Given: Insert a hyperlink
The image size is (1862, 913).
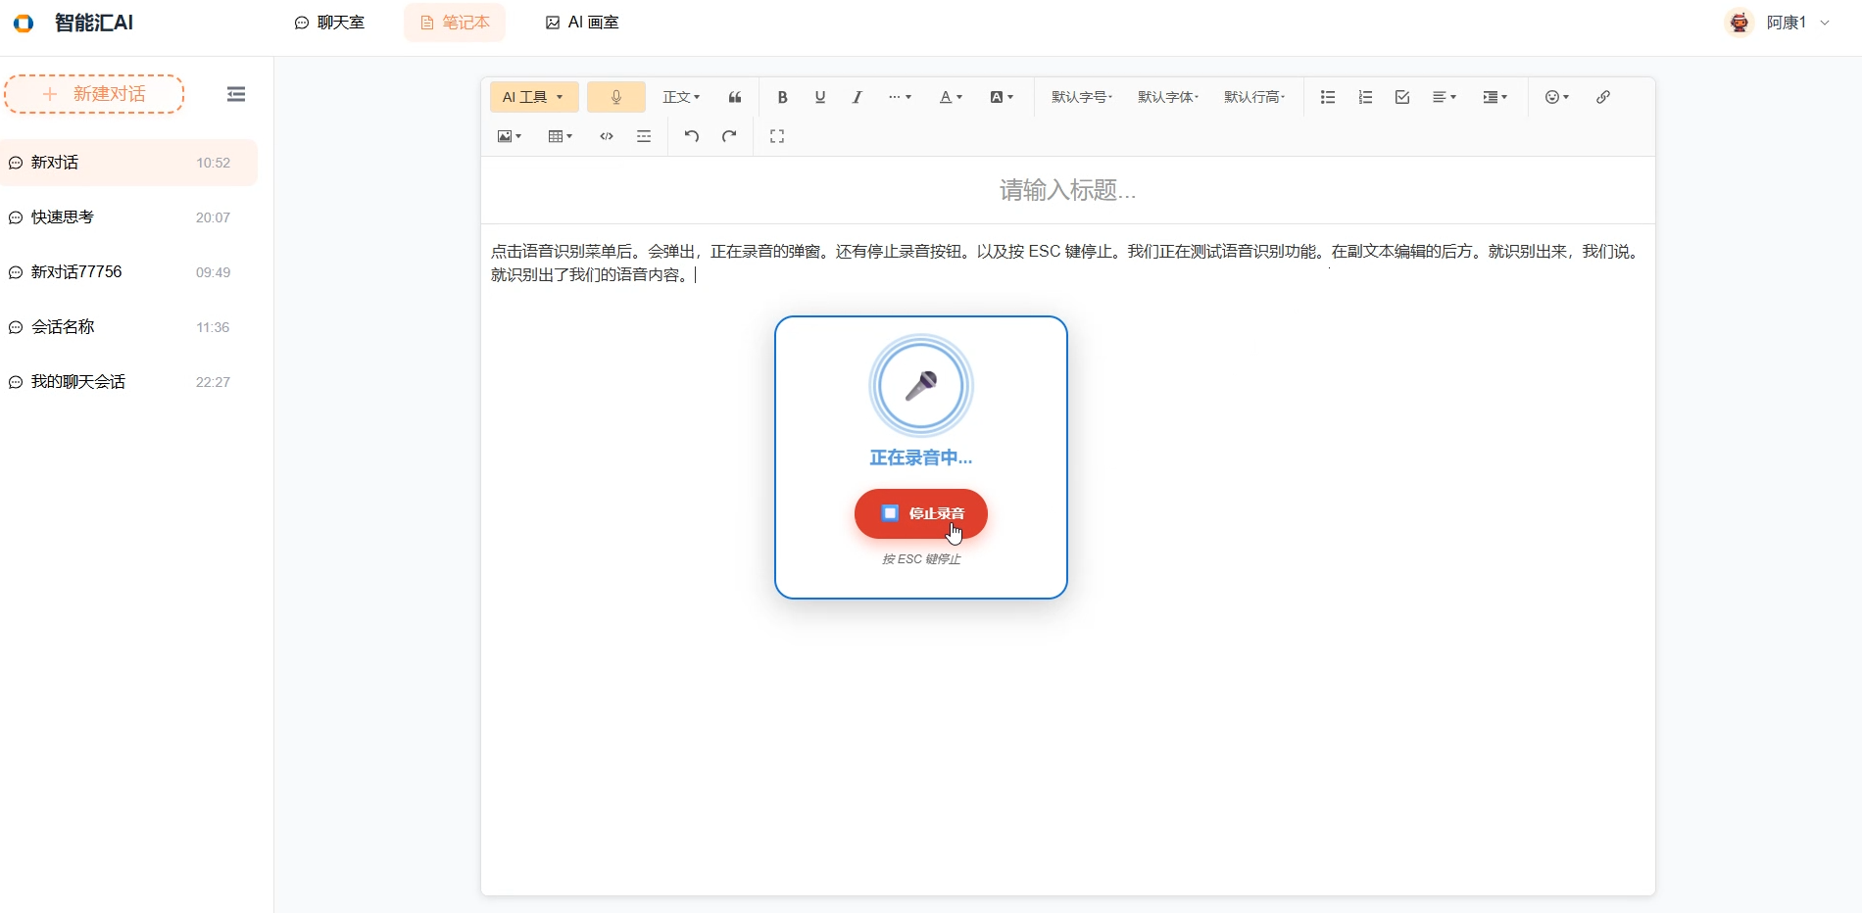Looking at the screenshot, I should click(x=1602, y=97).
